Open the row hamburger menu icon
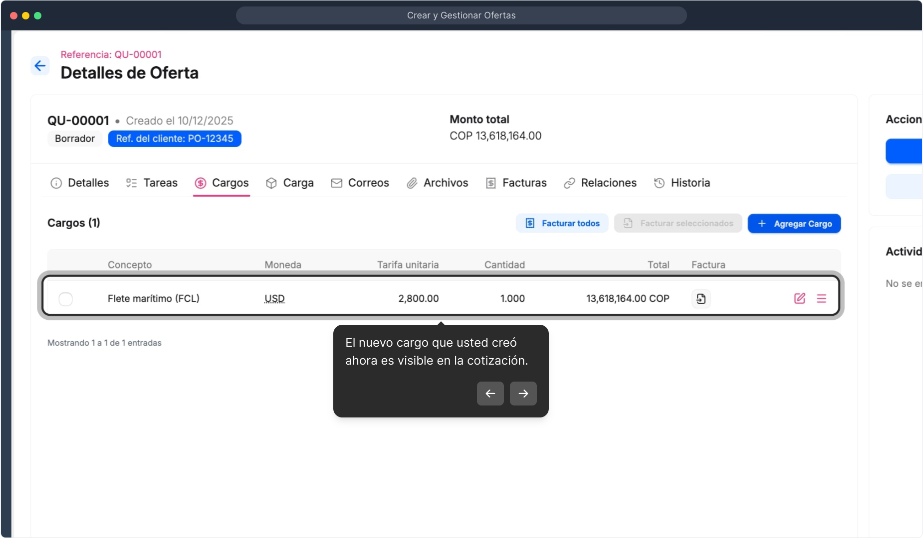This screenshot has width=923, height=538. coord(821,298)
